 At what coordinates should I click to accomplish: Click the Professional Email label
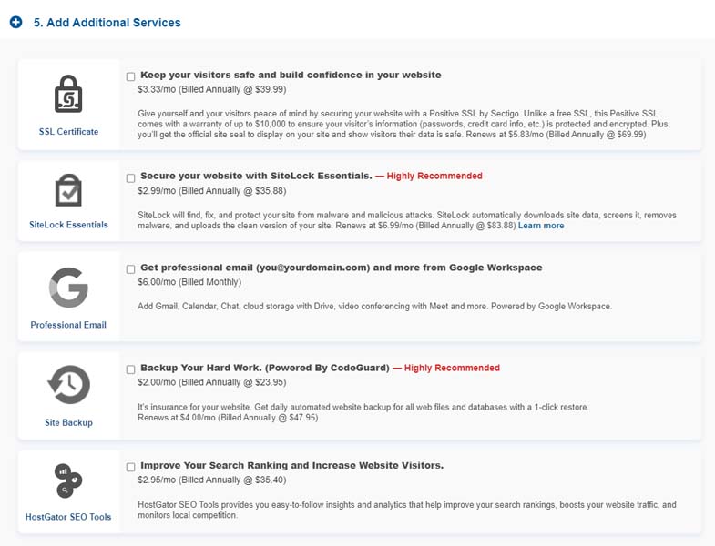68,325
